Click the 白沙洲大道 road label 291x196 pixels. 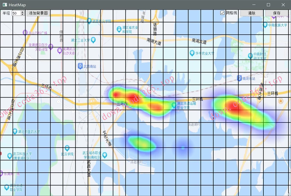(x=18, y=57)
